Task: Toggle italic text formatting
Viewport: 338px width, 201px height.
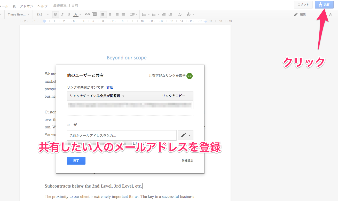Action: click(62, 14)
